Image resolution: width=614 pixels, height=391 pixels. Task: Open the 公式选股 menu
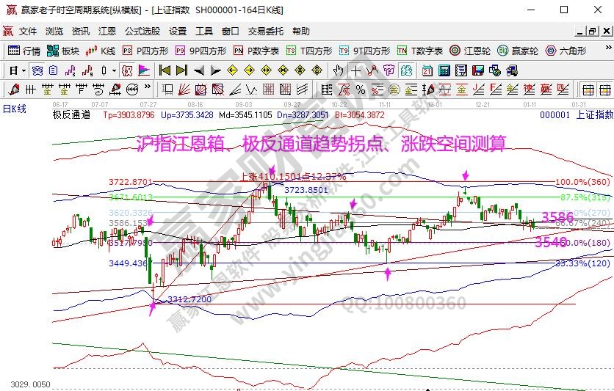pos(142,32)
